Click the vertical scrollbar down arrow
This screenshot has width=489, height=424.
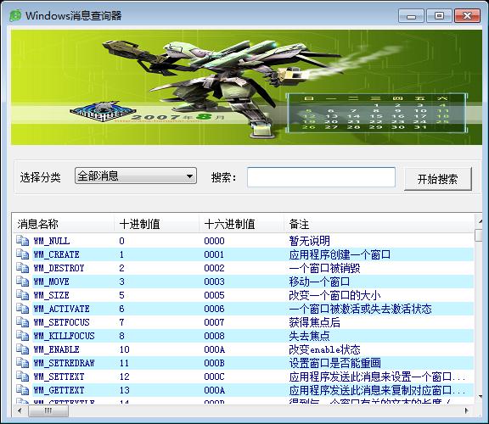480,397
